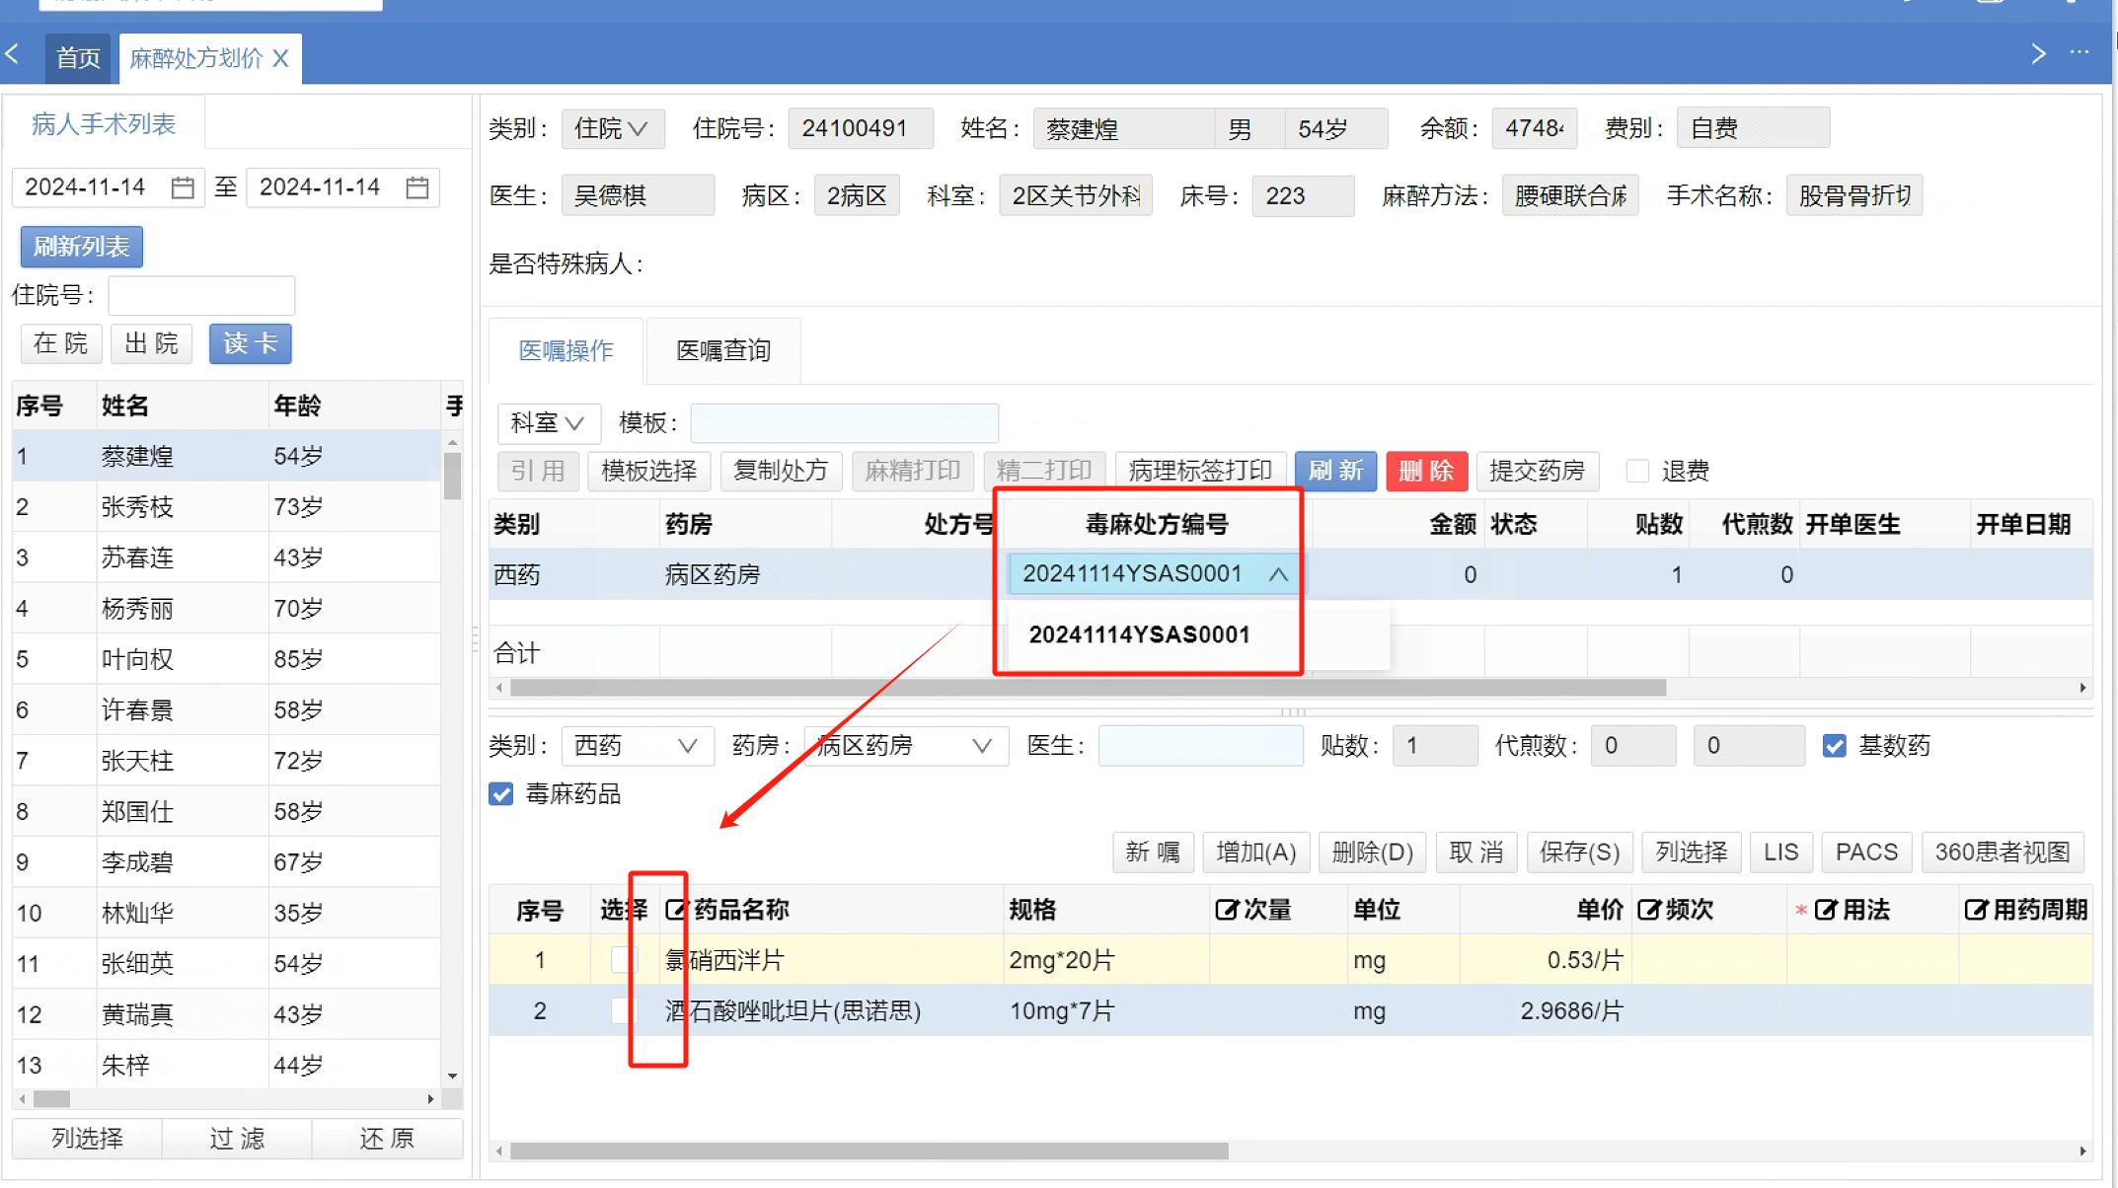This screenshot has width=2118, height=1188.
Task: Switch to the 医嘱查询 tab
Action: tap(723, 350)
